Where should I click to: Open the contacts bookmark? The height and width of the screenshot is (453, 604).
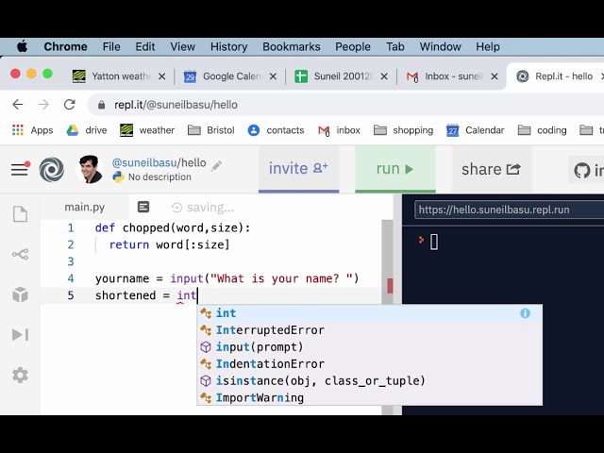pos(276,130)
